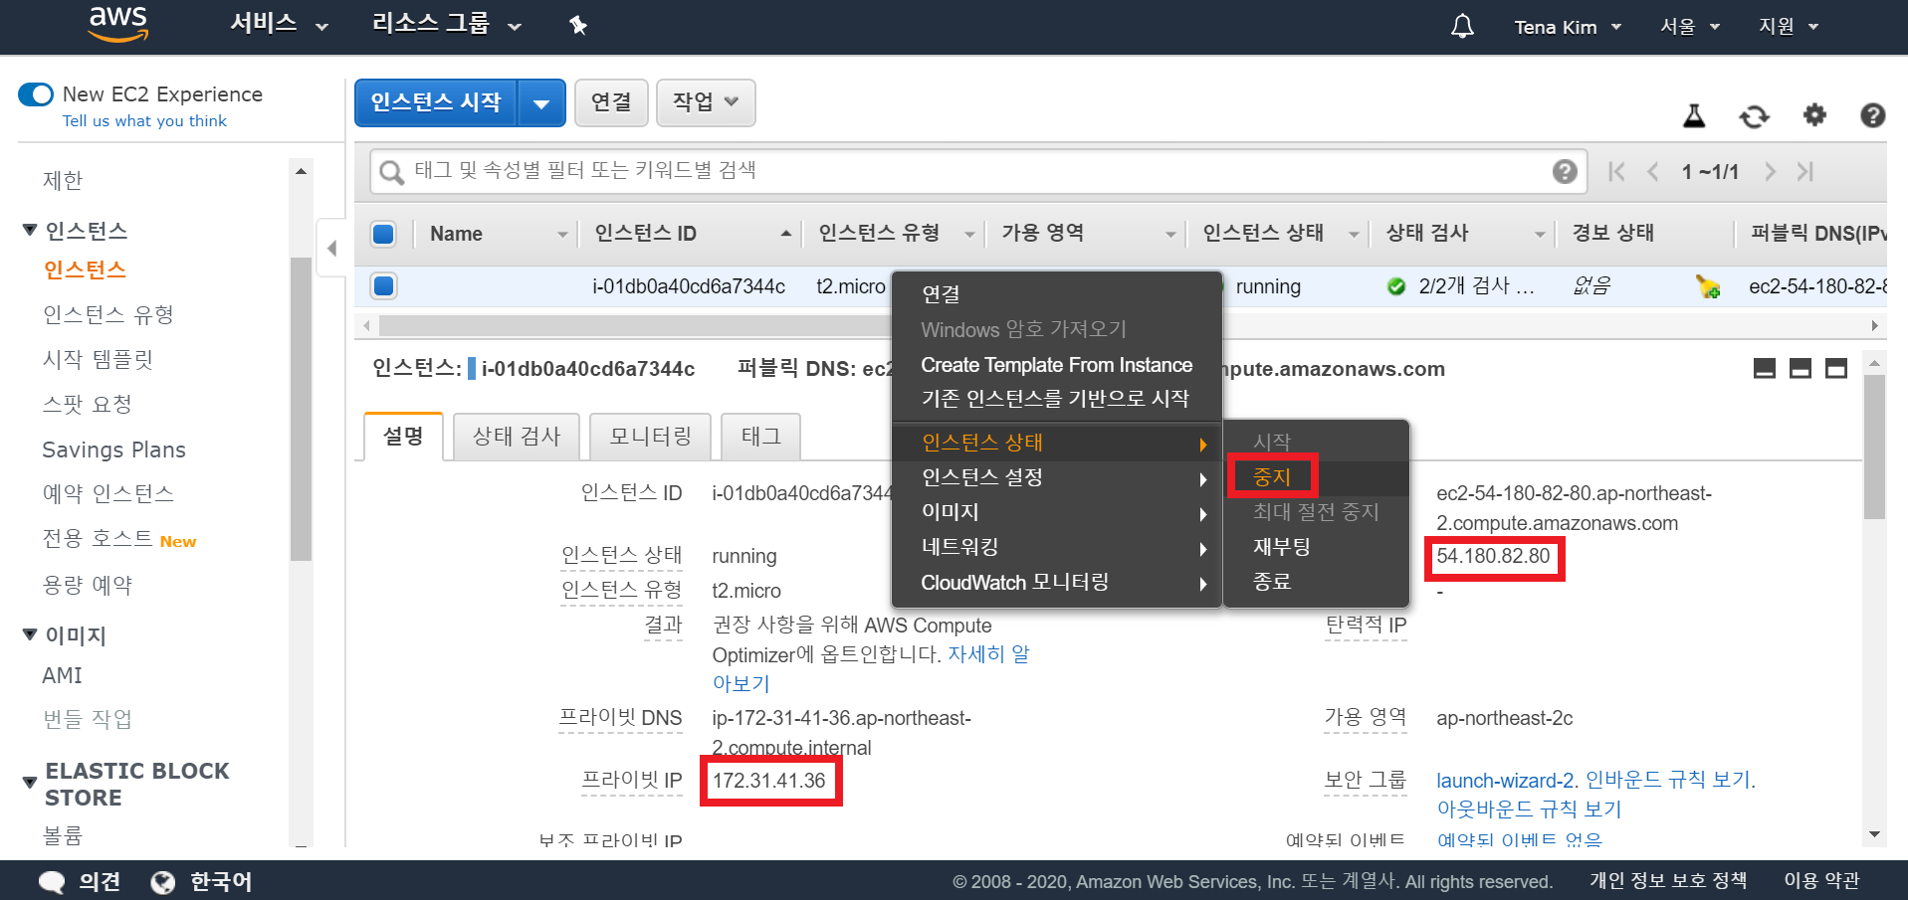
Task: Collapse the 이미지 sidebar section
Action: point(30,634)
